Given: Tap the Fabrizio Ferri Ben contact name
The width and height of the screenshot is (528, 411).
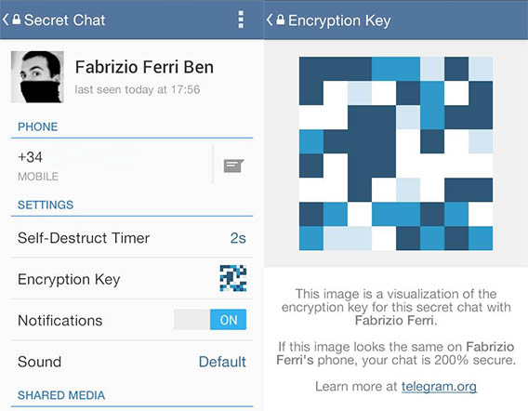Looking at the screenshot, I should (x=144, y=67).
